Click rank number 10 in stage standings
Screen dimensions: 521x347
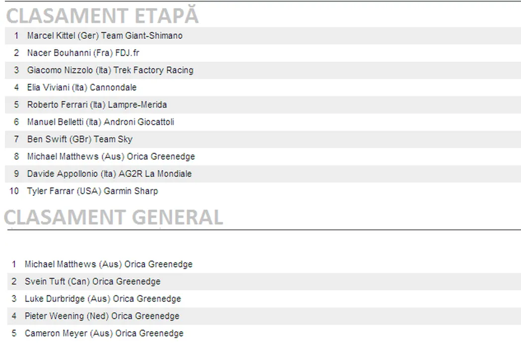[14, 191]
